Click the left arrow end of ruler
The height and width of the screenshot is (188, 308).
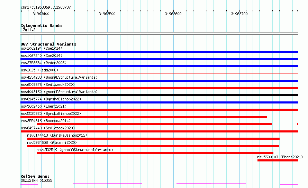pyautogui.click(x=21, y=11)
